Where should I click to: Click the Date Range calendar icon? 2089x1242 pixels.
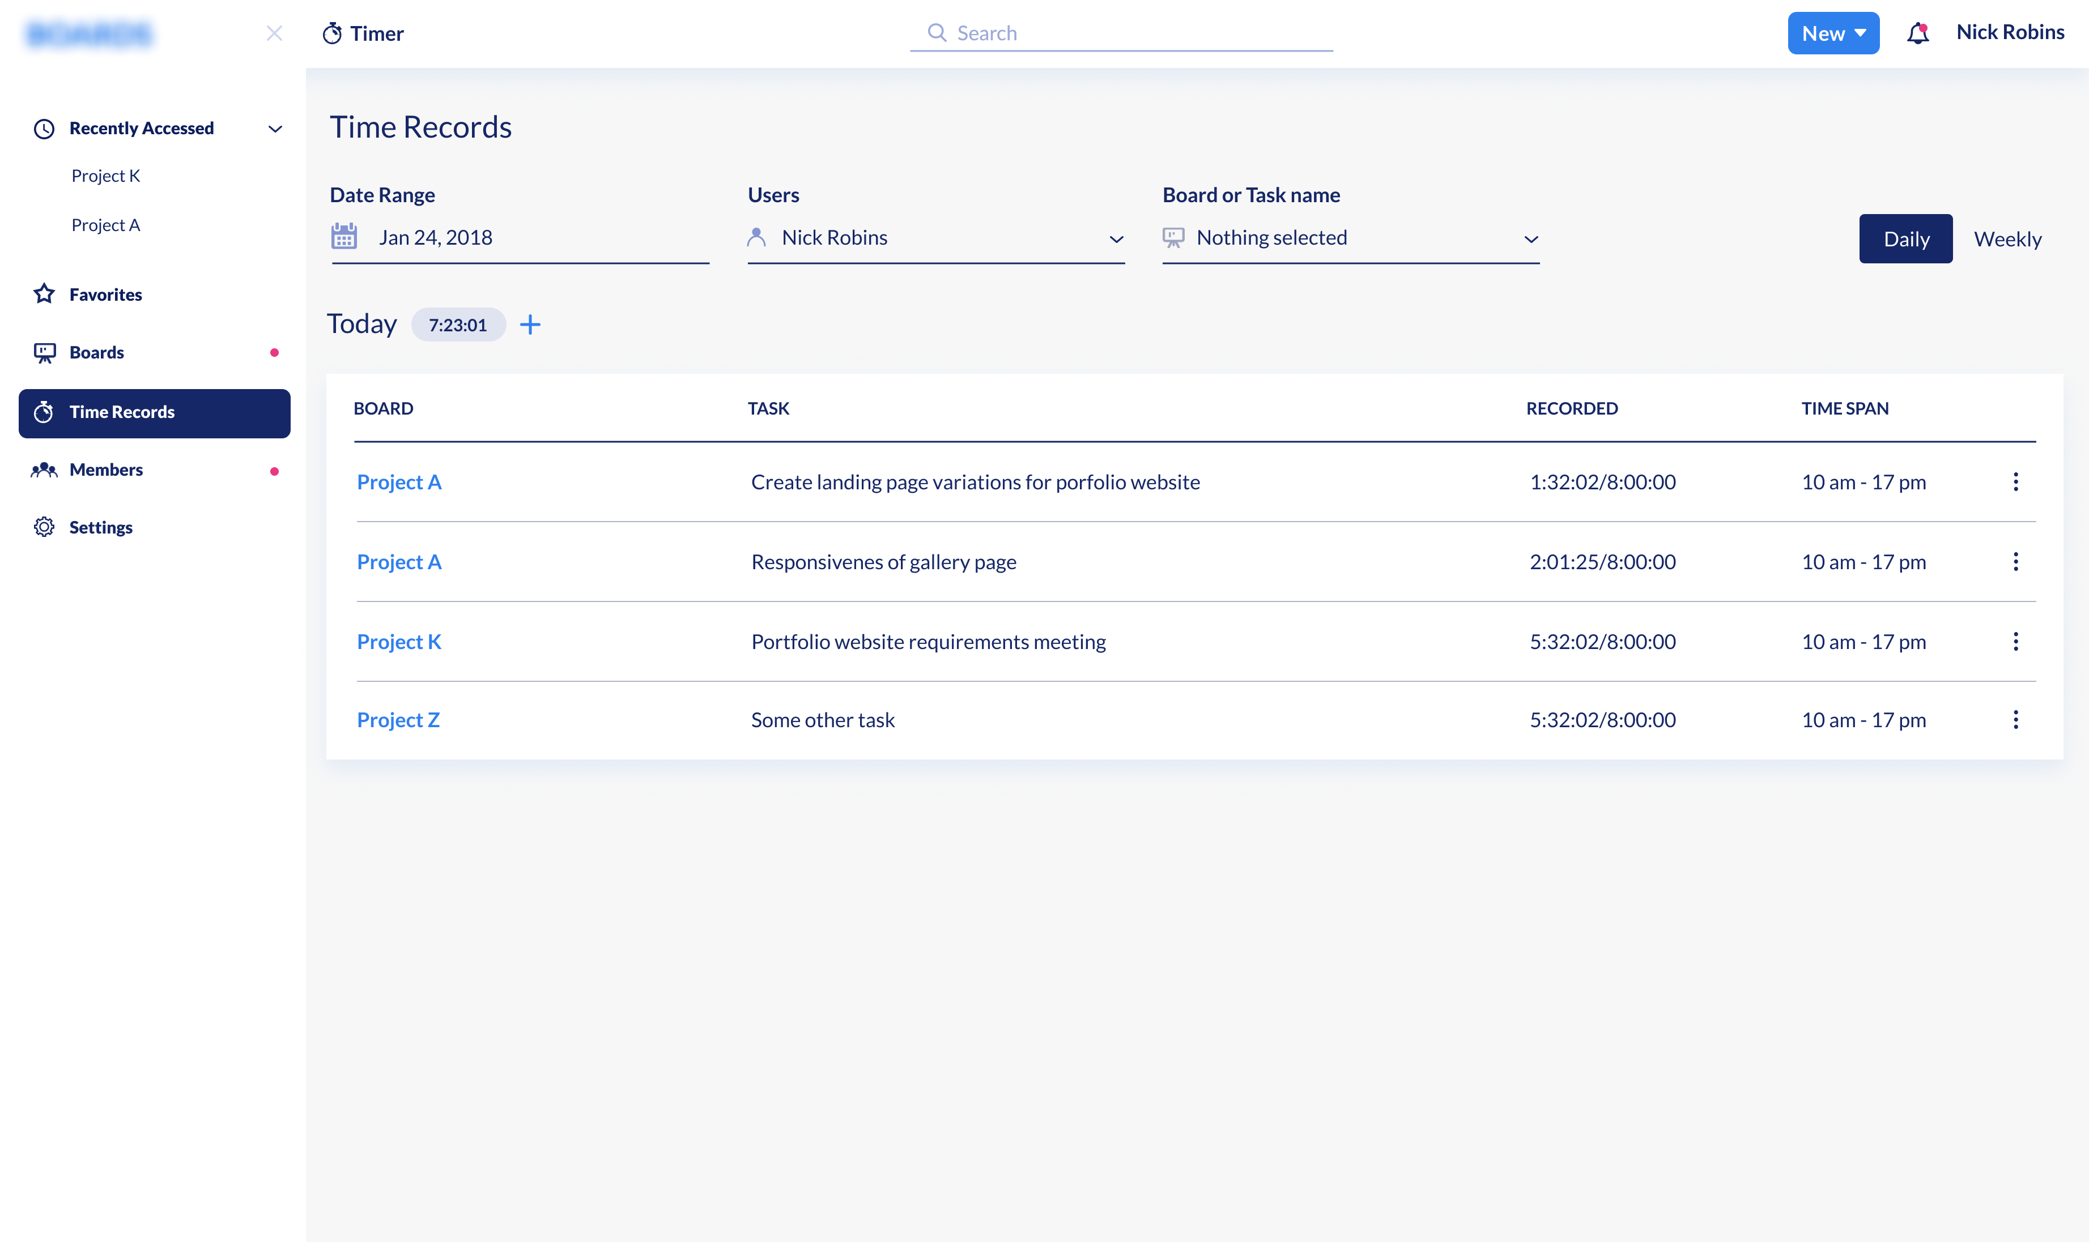[344, 237]
